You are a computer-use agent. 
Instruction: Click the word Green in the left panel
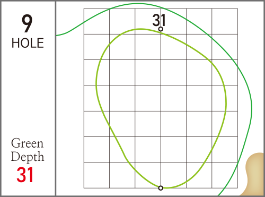(27, 143)
